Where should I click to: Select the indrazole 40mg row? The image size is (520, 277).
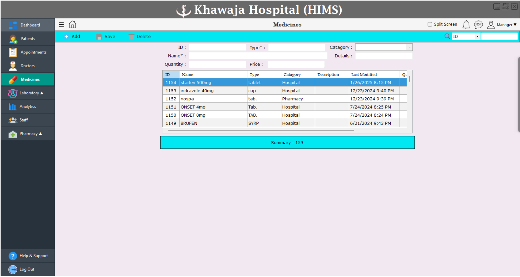285,91
